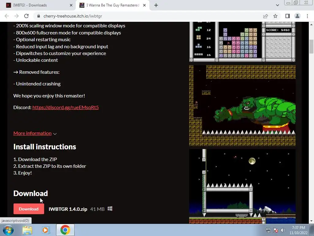Open Chrome profile avatar menu
This screenshot has height=236, width=314.
click(297, 16)
